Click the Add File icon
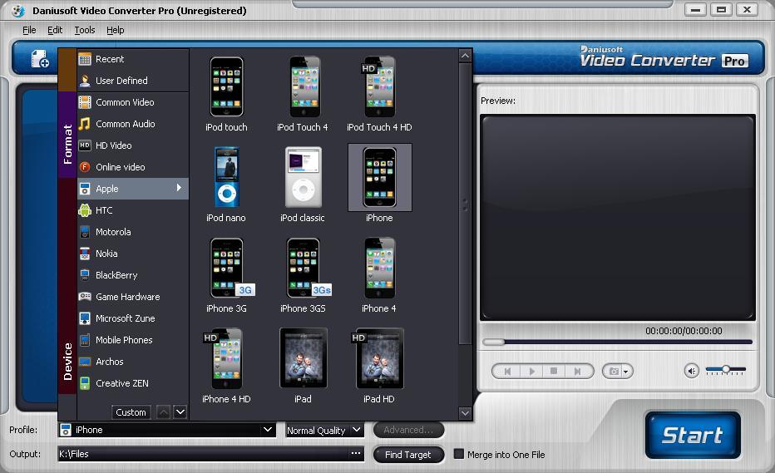The width and height of the screenshot is (775, 473). pyautogui.click(x=40, y=59)
